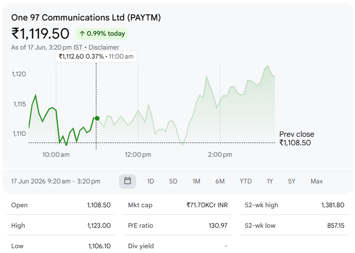Click the 2:00 pm axis label
Screen dimensions: 355x253
[220, 155]
